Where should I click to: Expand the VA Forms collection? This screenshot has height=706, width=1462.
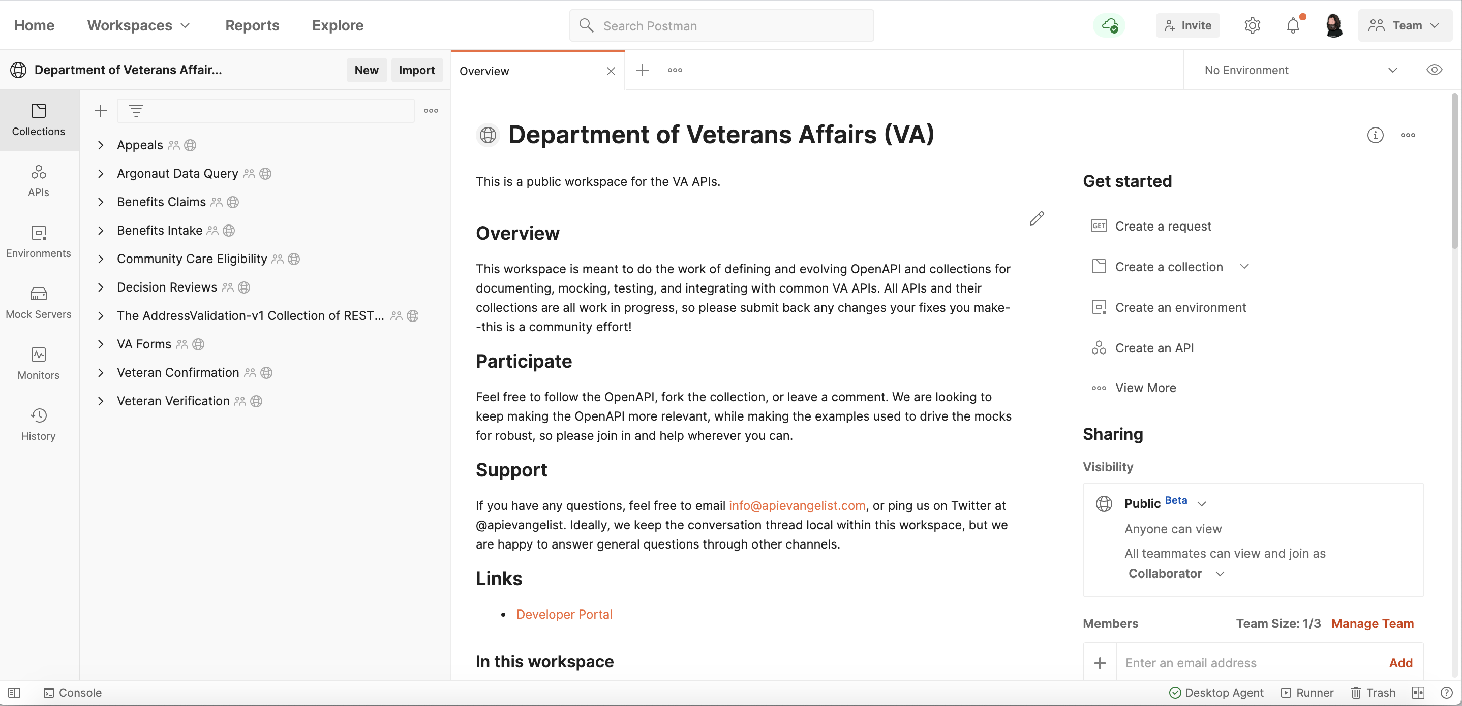(x=101, y=344)
